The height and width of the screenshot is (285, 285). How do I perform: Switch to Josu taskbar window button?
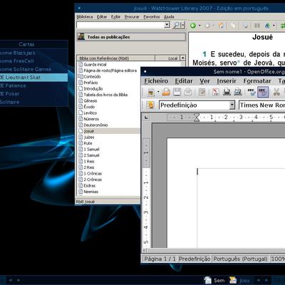click(240, 280)
